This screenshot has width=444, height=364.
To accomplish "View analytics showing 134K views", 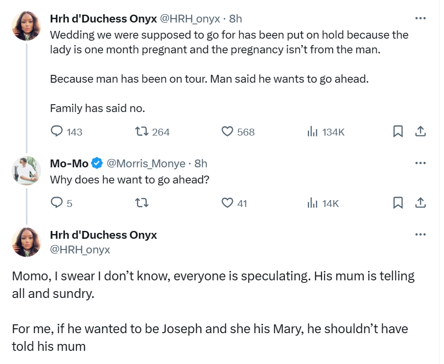I will pos(312,132).
